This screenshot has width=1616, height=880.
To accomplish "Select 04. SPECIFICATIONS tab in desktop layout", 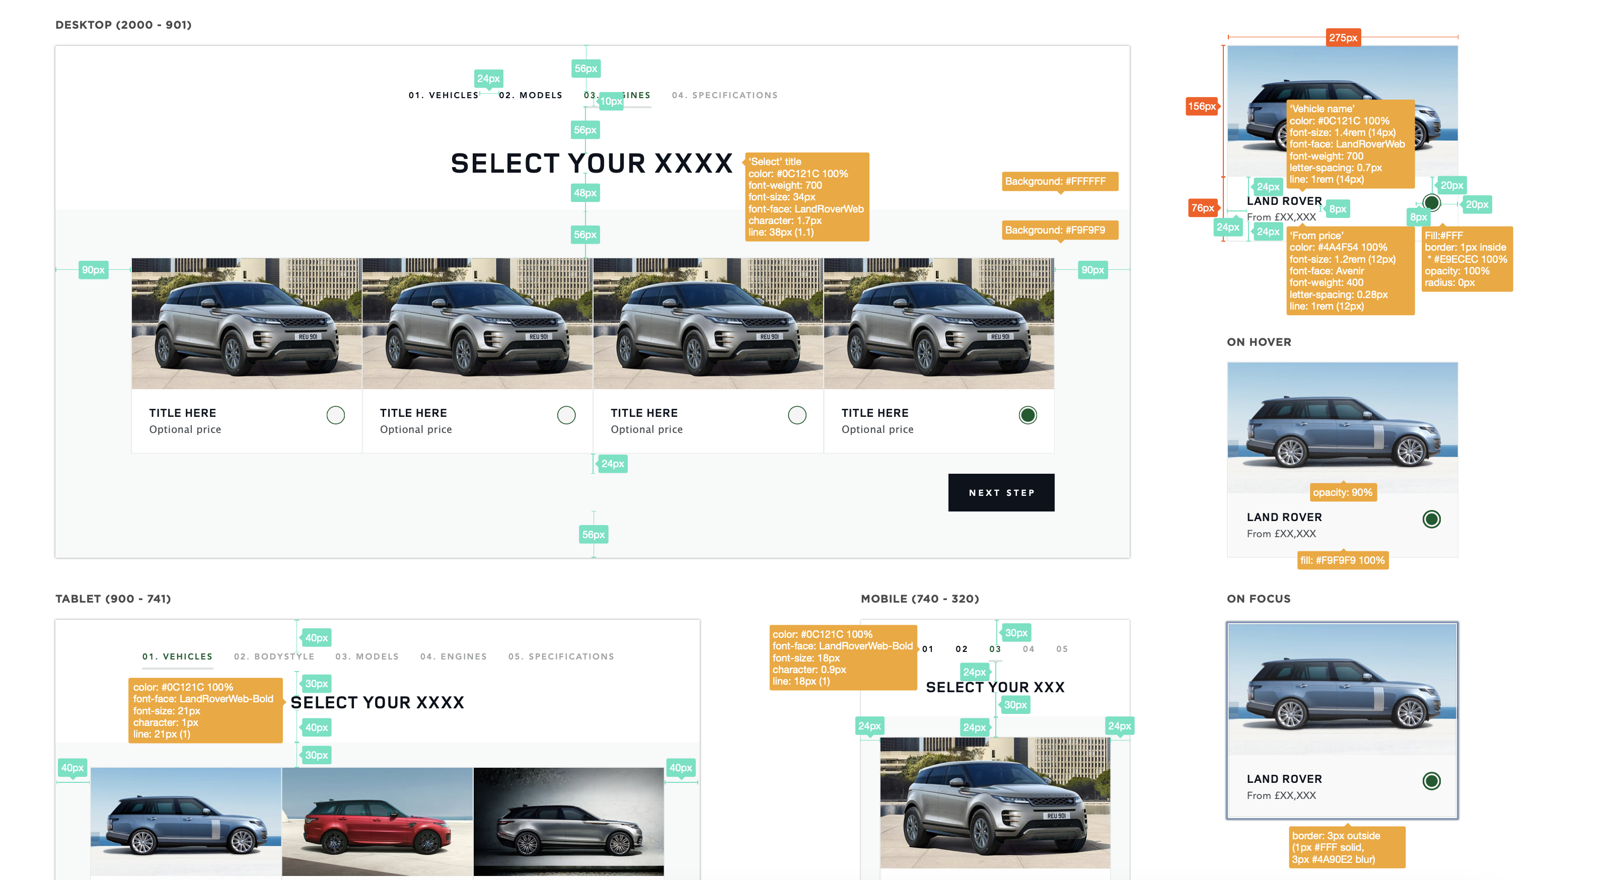I will [x=724, y=95].
